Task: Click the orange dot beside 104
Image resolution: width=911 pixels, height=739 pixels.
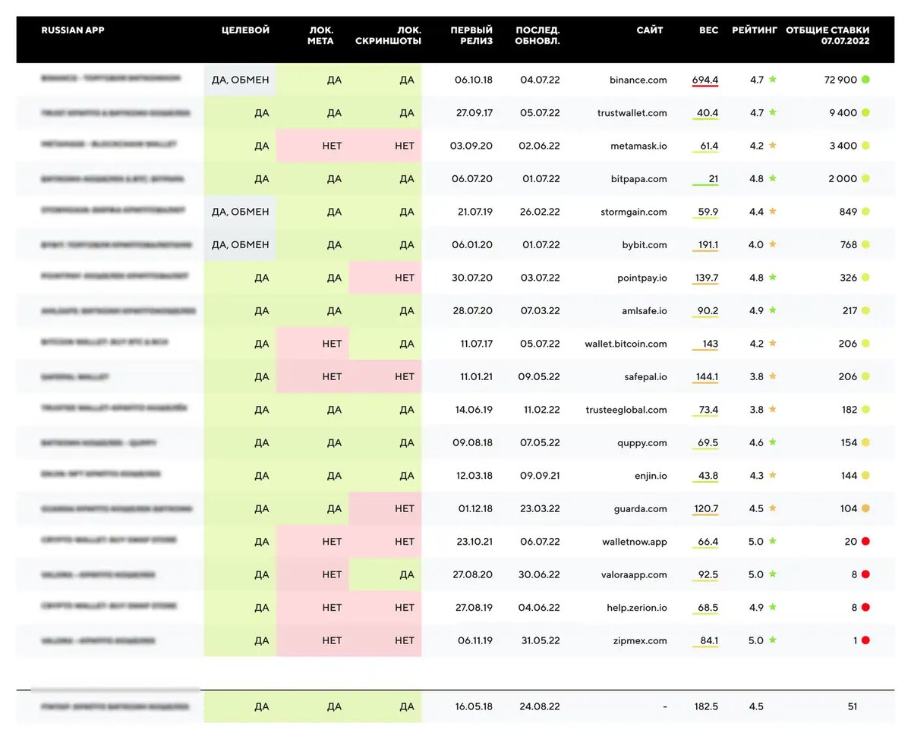Action: (x=865, y=508)
